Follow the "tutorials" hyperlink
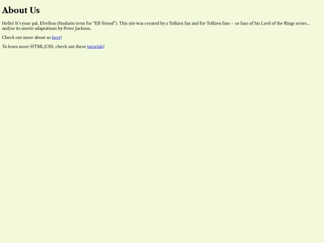Viewport: 324px width, 243px height. click(x=95, y=46)
